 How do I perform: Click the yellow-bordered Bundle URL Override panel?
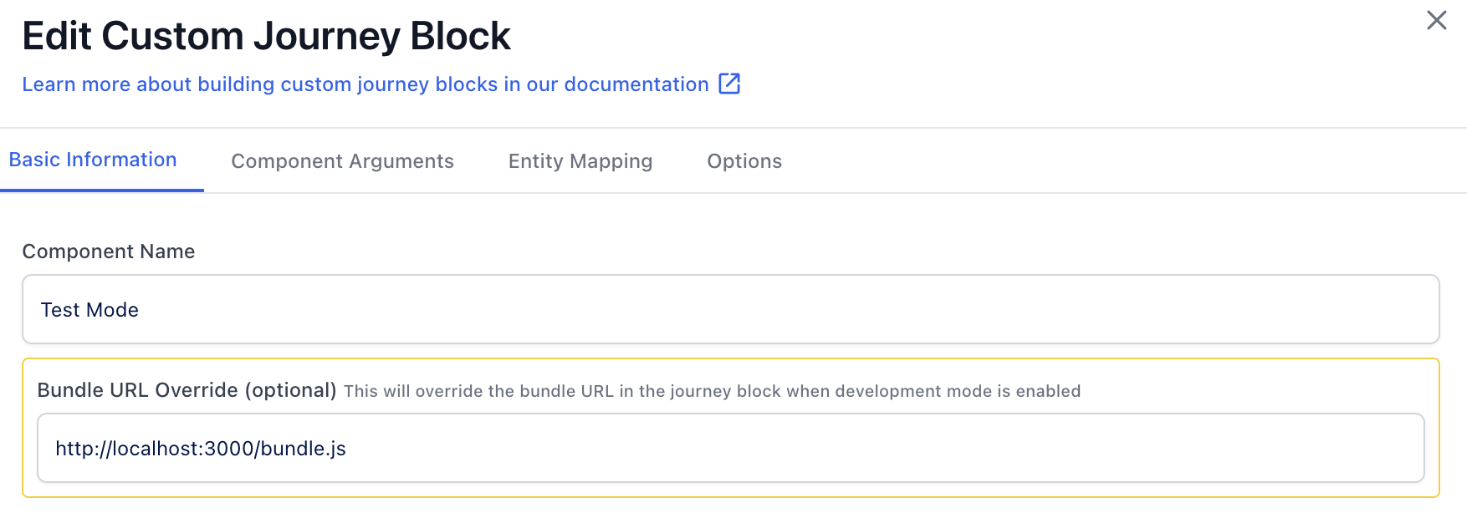coord(731,428)
